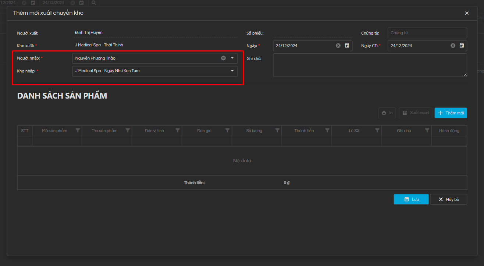Open filter for Đơn vị tính column
Viewport: 484px width, 266px height.
click(x=178, y=131)
